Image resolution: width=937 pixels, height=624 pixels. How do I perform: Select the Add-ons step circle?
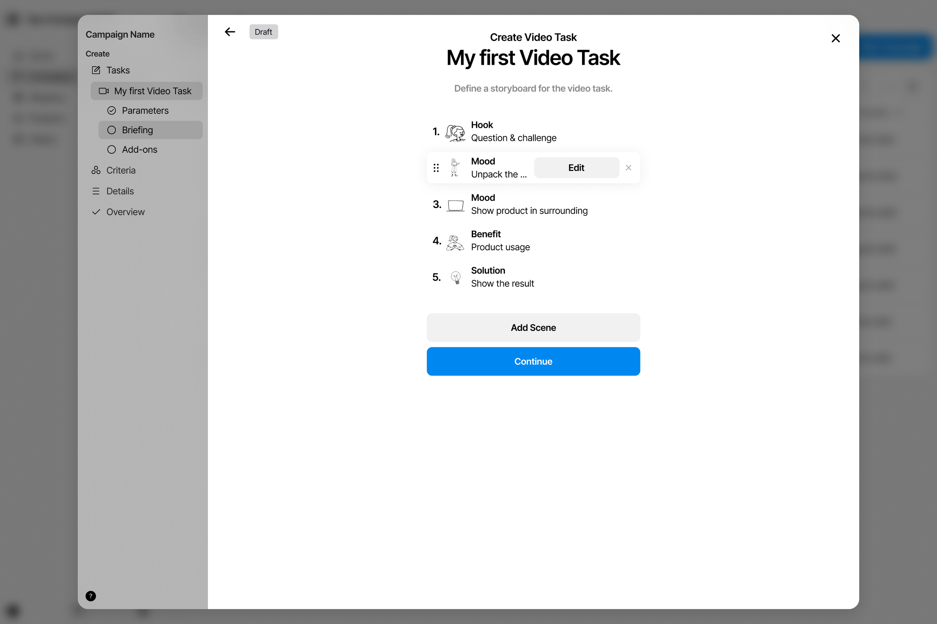click(x=111, y=150)
